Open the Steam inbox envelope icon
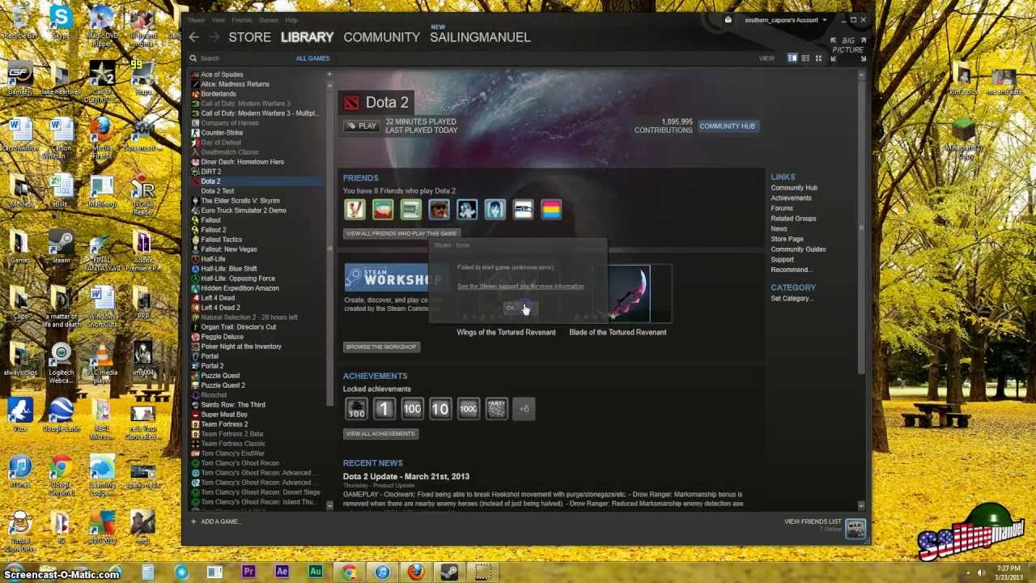1036x583 pixels. [x=728, y=20]
